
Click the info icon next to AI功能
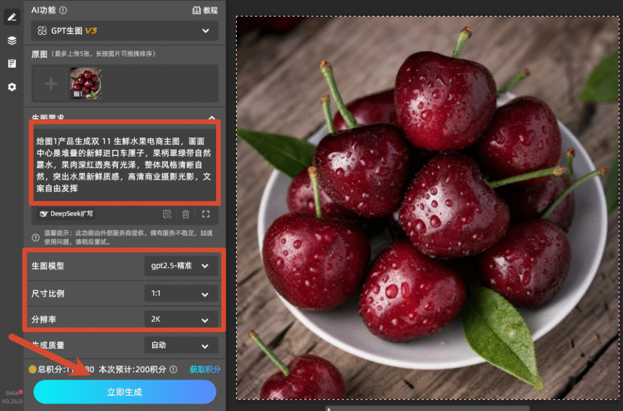[x=63, y=10]
